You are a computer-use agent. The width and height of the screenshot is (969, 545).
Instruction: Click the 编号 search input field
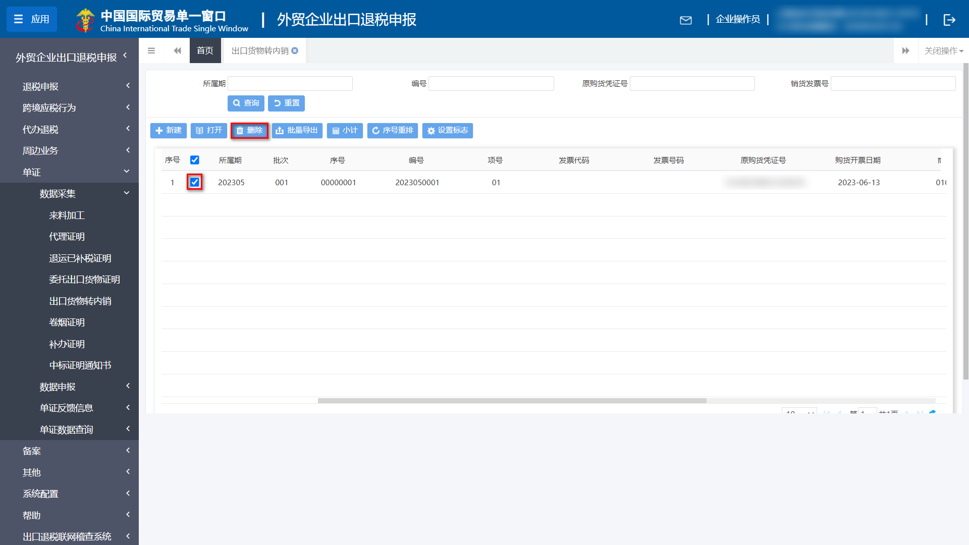coord(491,83)
